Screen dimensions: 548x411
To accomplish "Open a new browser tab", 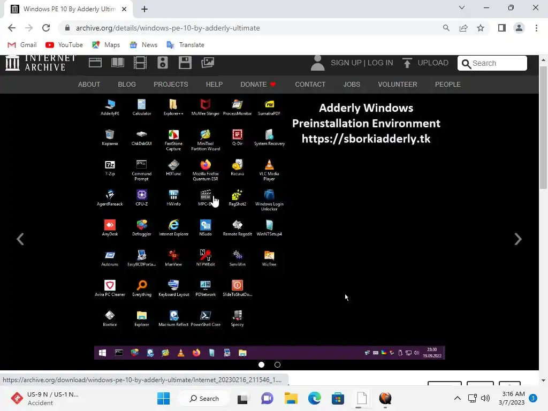I will point(144,9).
